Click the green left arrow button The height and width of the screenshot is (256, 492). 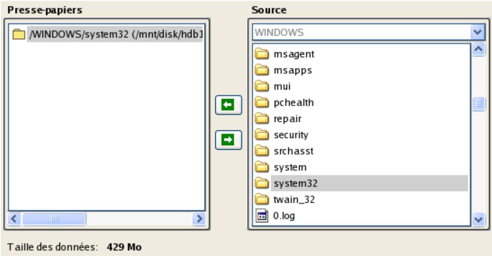(x=228, y=105)
